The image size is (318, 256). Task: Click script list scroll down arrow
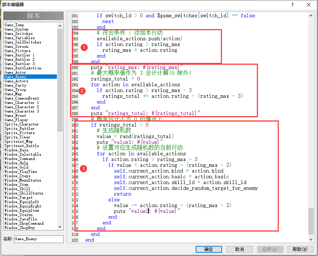point(60,227)
